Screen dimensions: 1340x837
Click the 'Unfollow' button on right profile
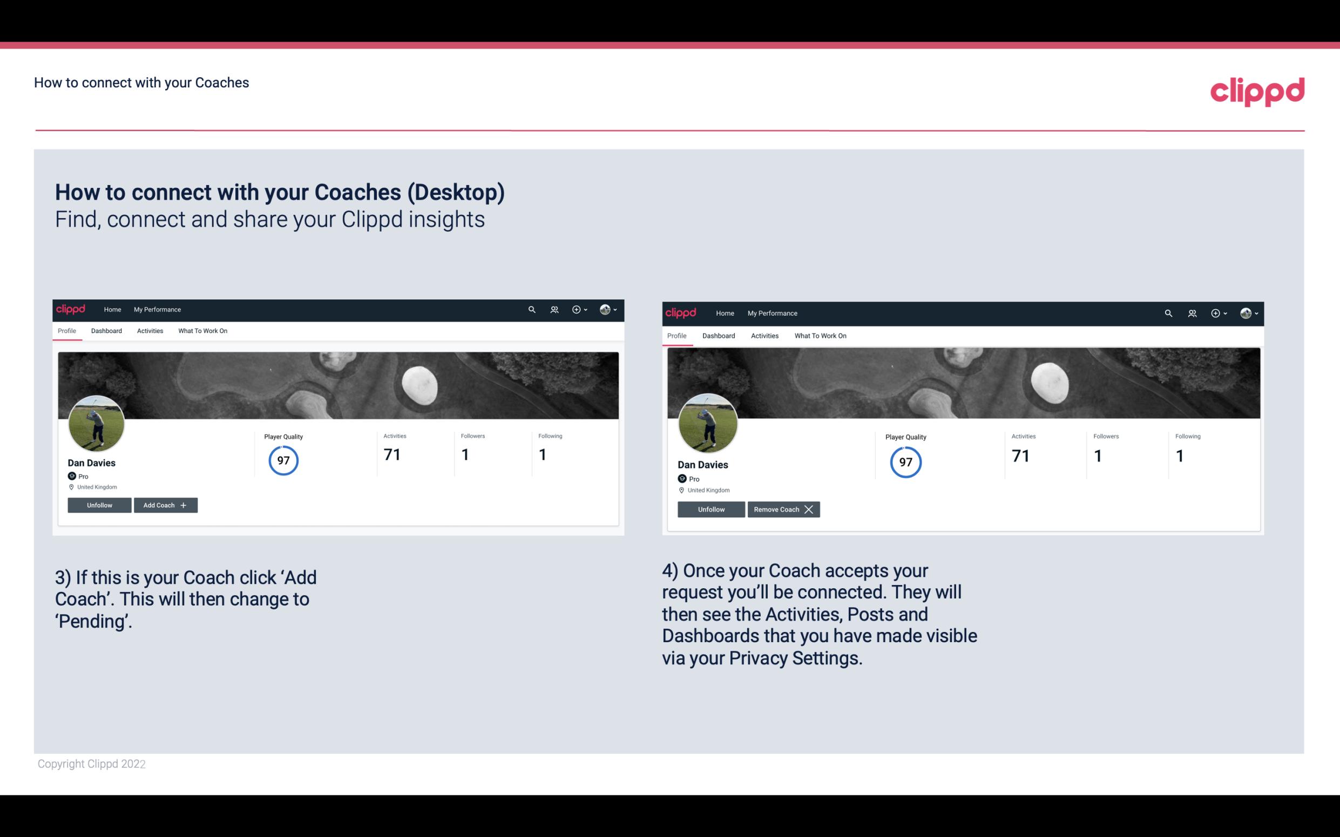pyautogui.click(x=710, y=509)
